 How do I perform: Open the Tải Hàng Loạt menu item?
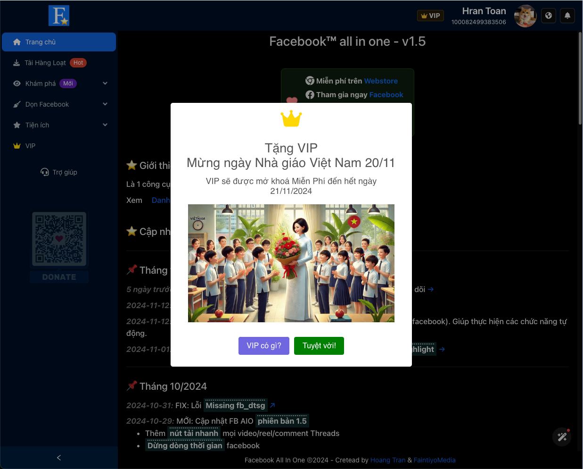(x=59, y=63)
